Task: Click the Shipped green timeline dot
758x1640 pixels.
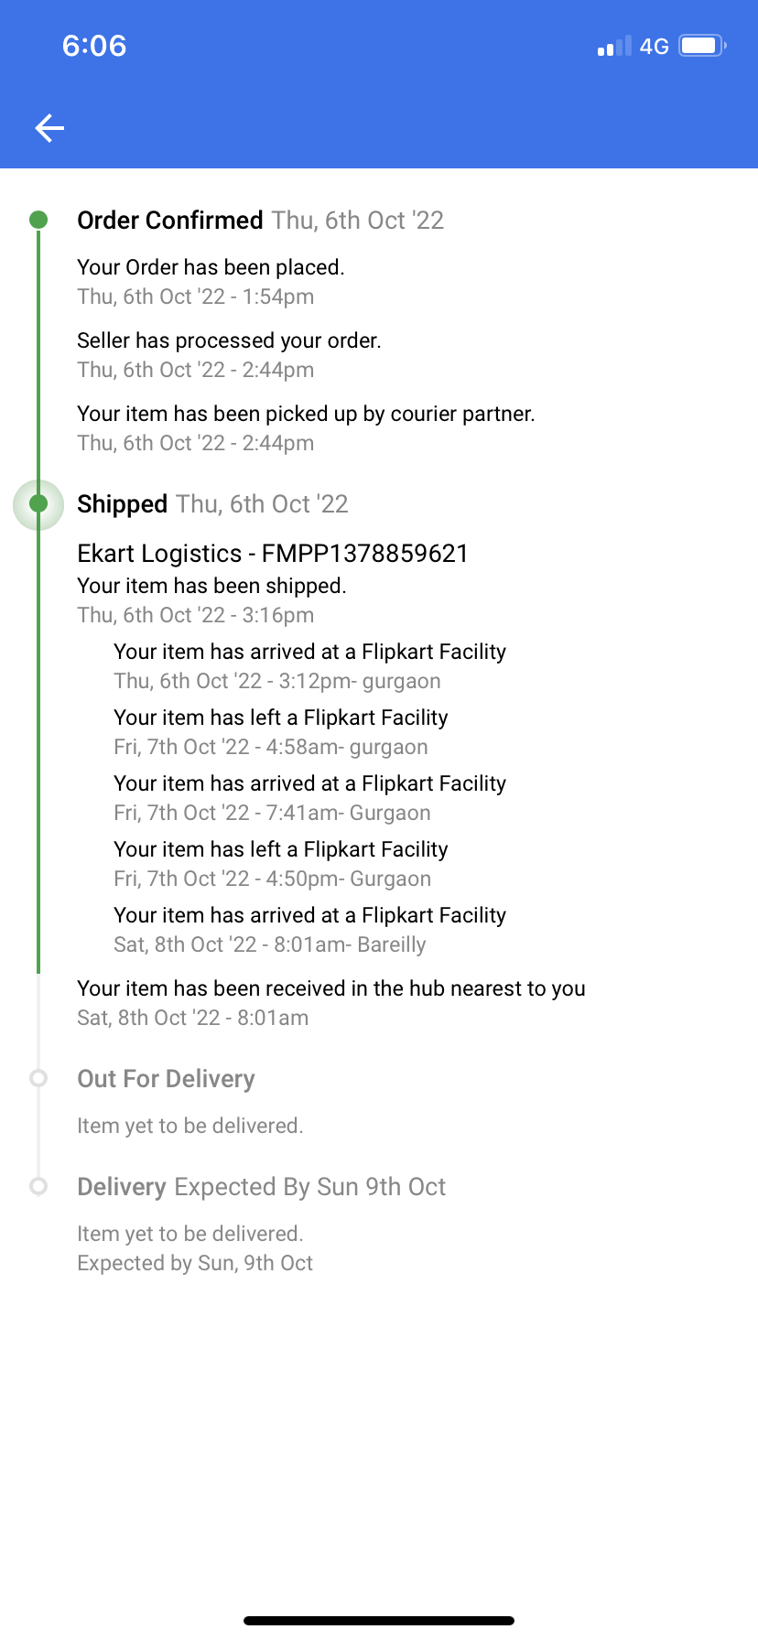Action: tap(38, 504)
